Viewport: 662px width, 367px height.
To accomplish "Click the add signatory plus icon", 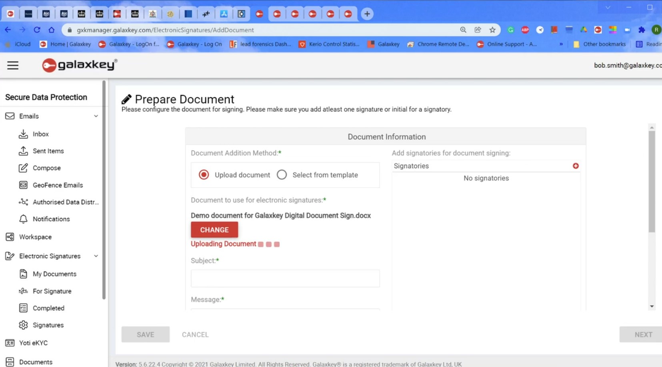I will tap(576, 165).
